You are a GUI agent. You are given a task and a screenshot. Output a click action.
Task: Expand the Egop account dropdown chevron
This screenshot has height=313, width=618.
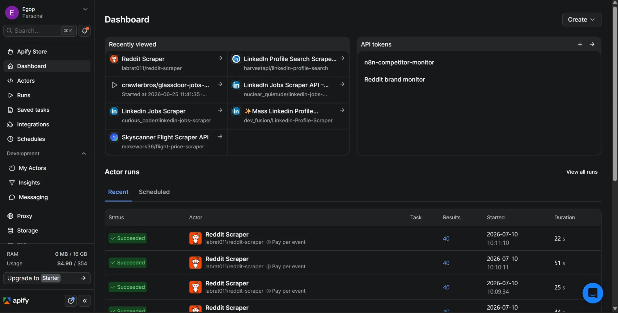85,9
